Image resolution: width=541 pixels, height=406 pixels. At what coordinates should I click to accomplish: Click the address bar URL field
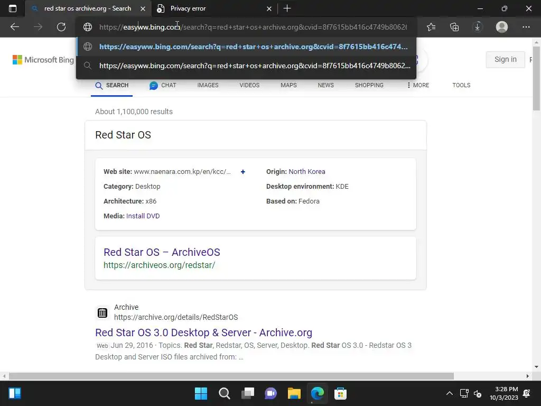[x=253, y=27]
